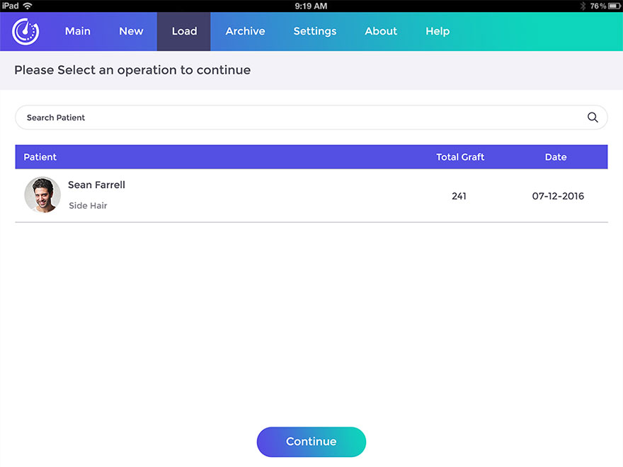
Task: Open the Help section
Action: click(438, 31)
